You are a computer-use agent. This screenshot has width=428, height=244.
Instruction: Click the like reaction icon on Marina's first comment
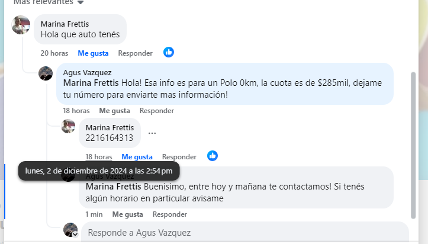point(169,53)
